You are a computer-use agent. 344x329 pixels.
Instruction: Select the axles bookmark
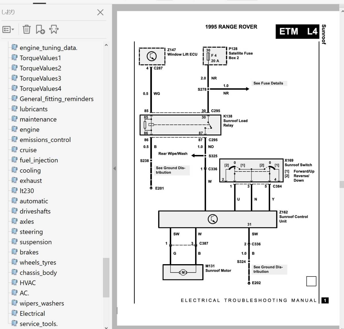27,221
